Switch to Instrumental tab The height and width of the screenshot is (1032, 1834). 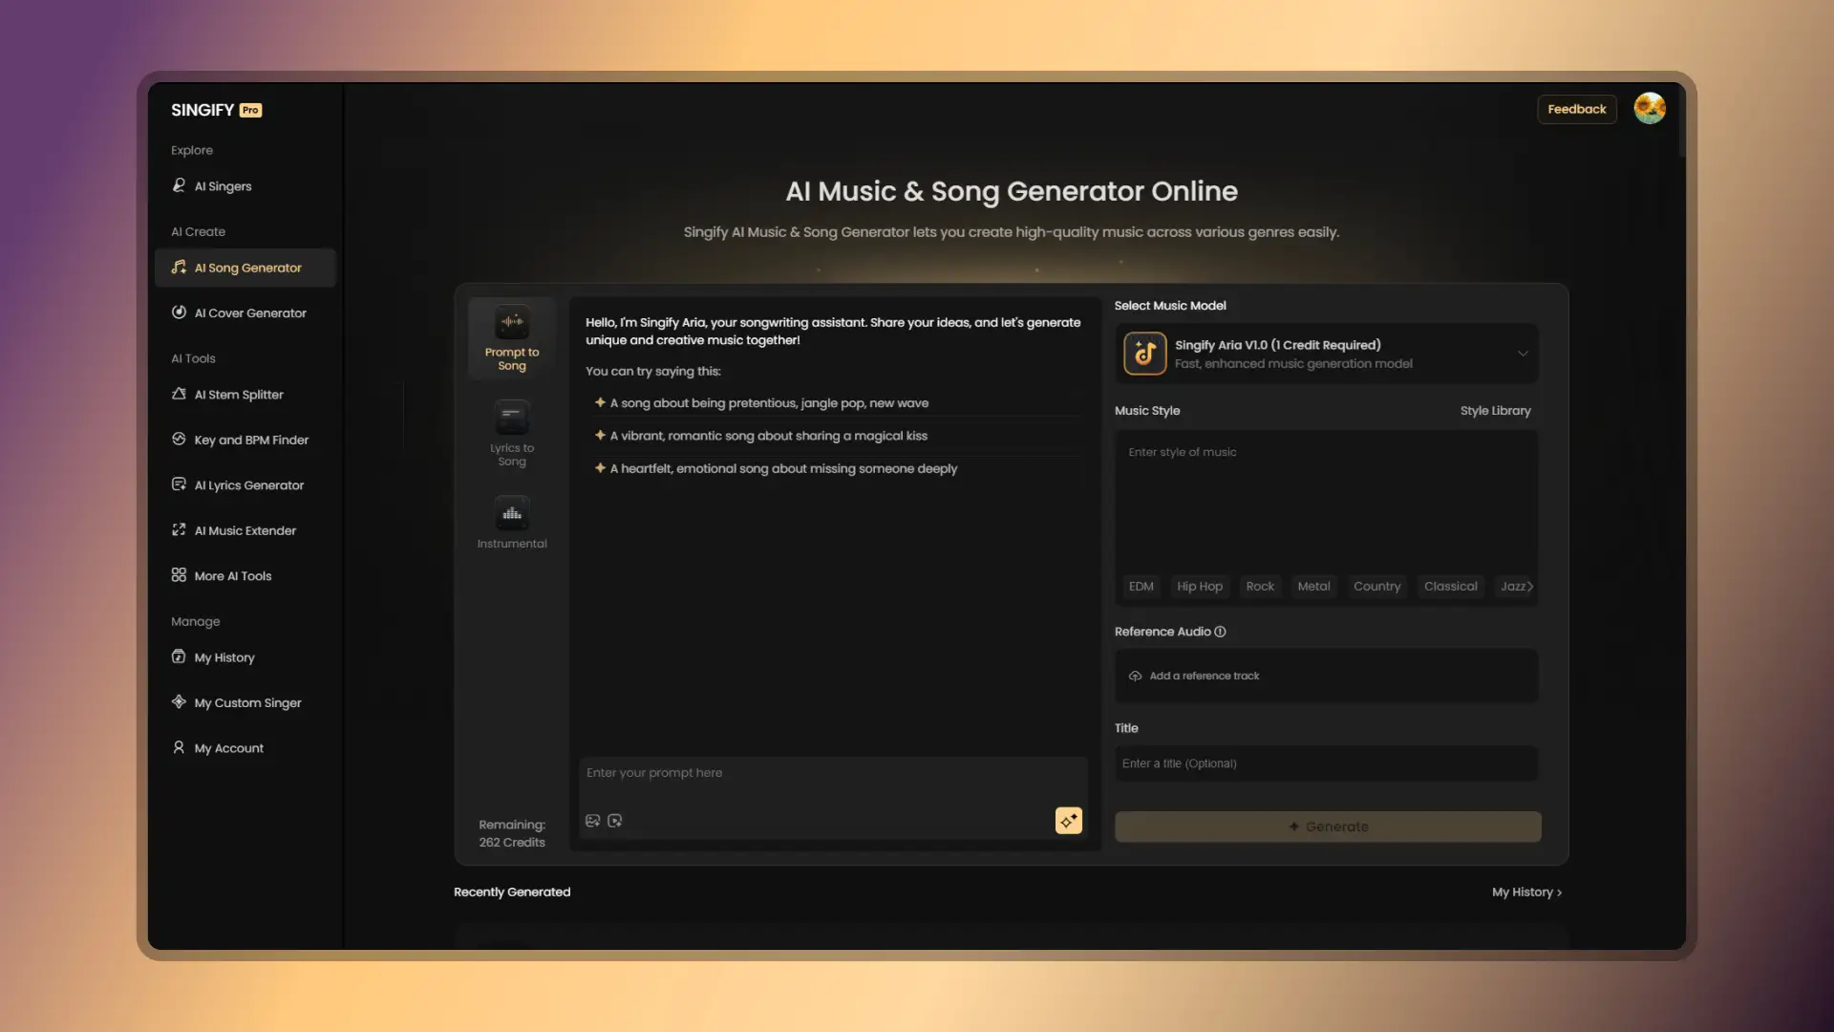click(512, 523)
